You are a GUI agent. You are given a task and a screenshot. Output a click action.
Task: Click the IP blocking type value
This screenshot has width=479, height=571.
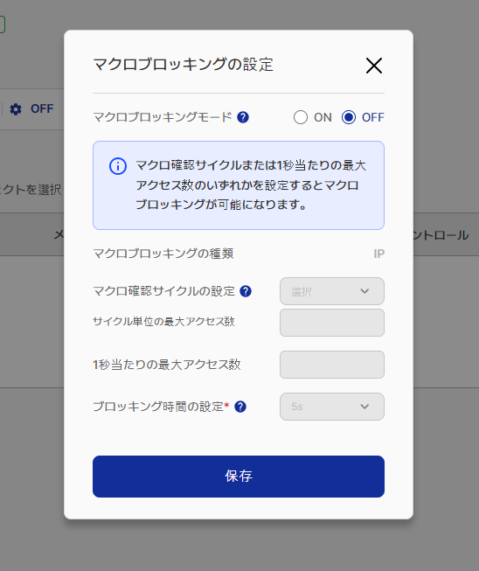tap(378, 254)
